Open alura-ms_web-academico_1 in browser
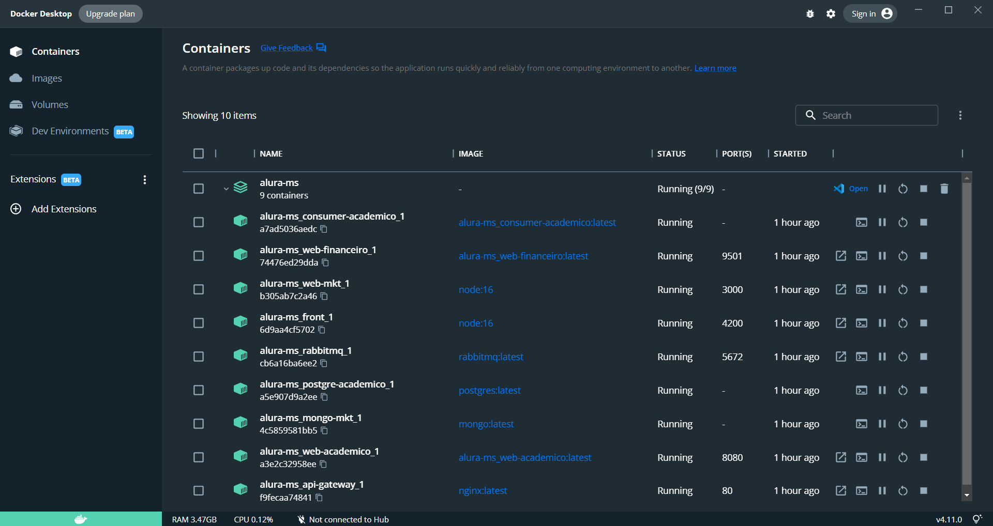This screenshot has width=993, height=526. tap(841, 457)
